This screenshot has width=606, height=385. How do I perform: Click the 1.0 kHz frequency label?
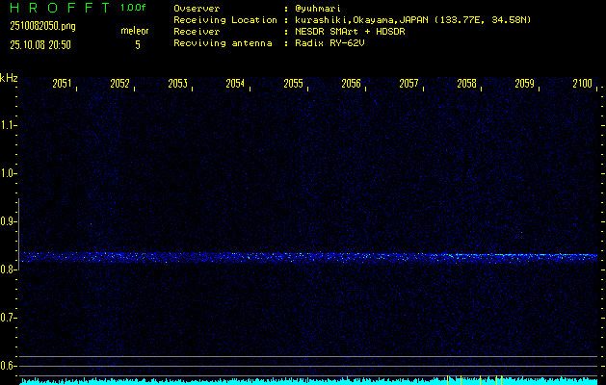coord(7,173)
